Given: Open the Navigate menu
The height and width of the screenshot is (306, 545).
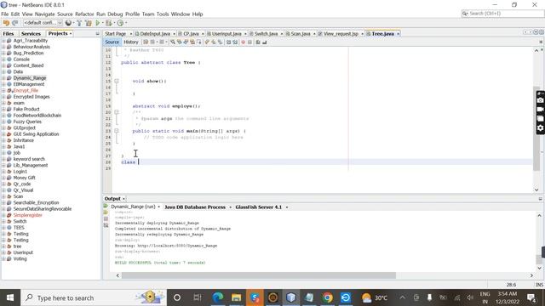Looking at the screenshot, I should point(45,14).
